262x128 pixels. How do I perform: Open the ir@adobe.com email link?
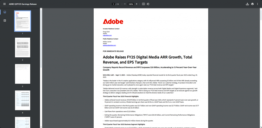[107, 35]
